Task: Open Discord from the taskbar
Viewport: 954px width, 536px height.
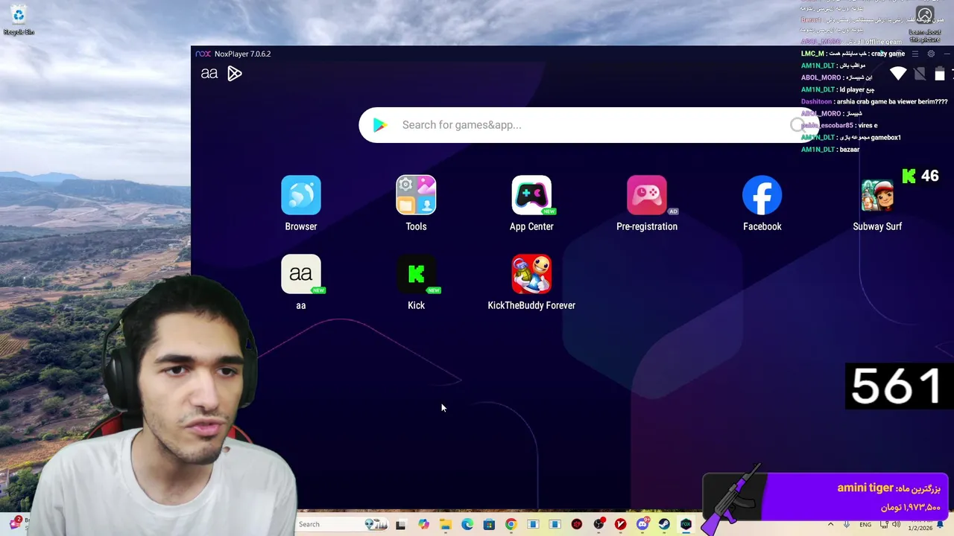Action: (x=642, y=524)
